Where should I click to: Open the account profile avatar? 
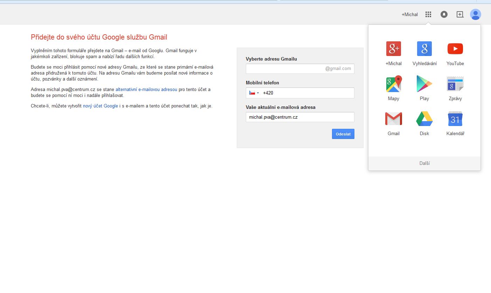[476, 14]
